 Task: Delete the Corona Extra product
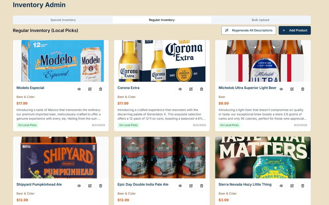click(x=202, y=89)
